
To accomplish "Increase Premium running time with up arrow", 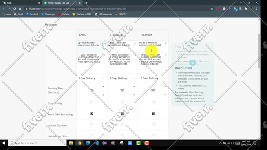I will pyautogui.click(x=165, y=87).
